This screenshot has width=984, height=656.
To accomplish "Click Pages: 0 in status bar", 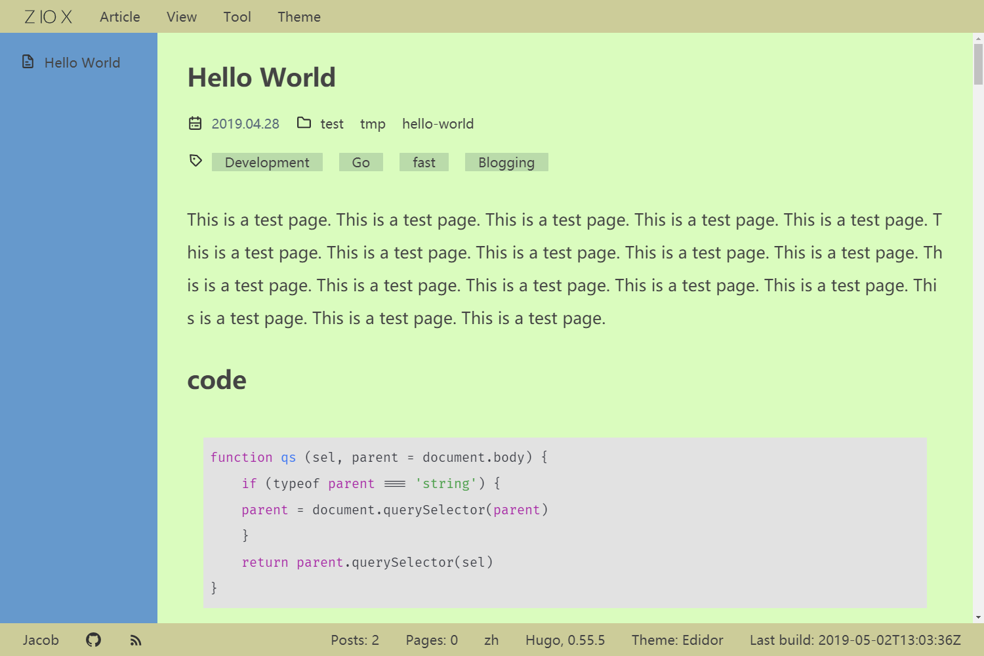I will coord(432,640).
